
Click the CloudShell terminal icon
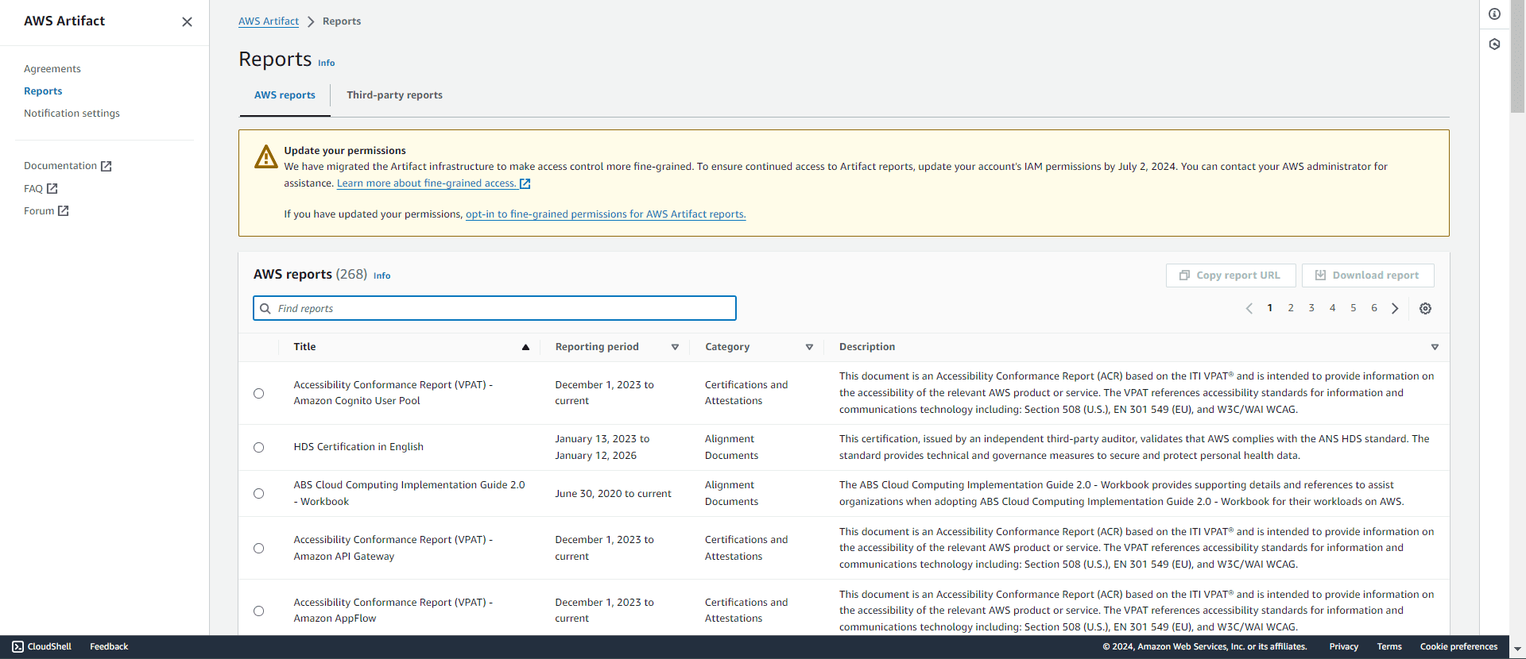click(17, 646)
